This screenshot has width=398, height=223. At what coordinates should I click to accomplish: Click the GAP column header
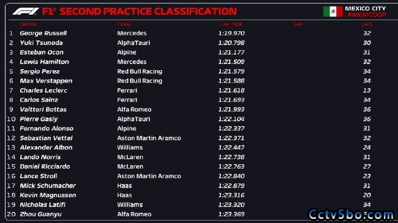pos(298,24)
